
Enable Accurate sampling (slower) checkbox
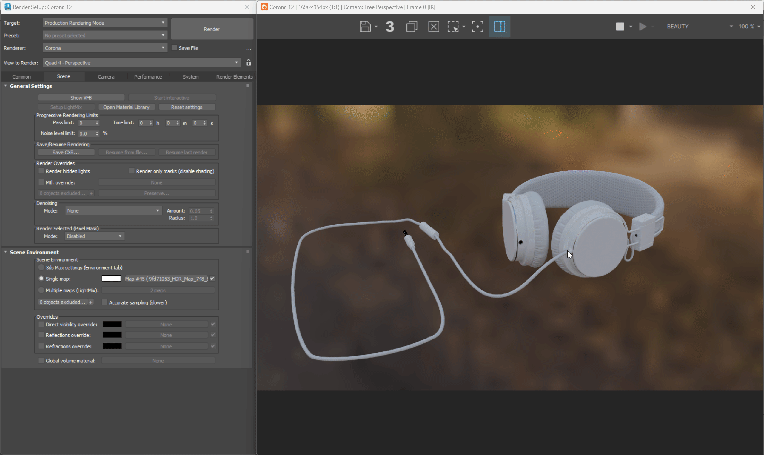(104, 302)
